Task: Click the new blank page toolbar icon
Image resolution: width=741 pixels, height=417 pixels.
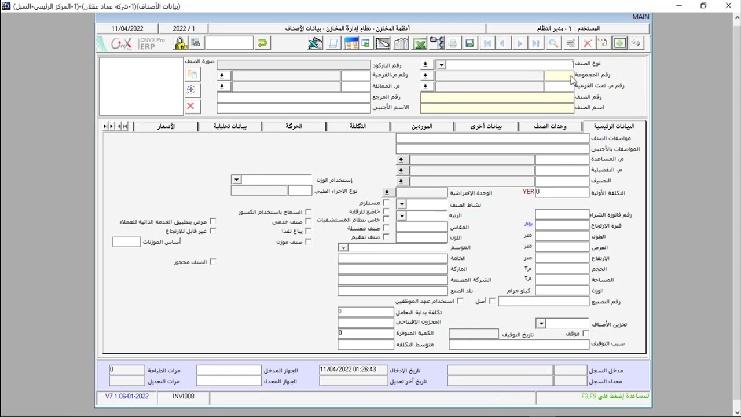Action: point(603,43)
